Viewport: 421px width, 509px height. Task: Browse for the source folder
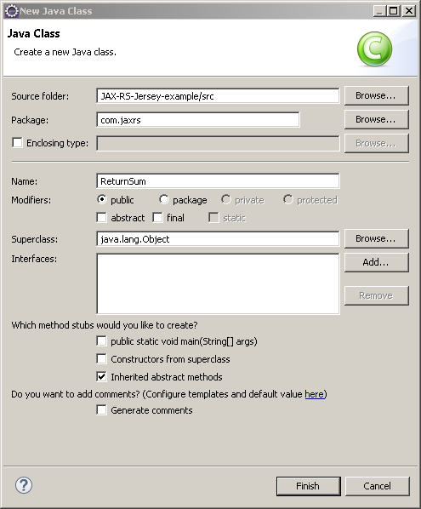click(x=376, y=95)
